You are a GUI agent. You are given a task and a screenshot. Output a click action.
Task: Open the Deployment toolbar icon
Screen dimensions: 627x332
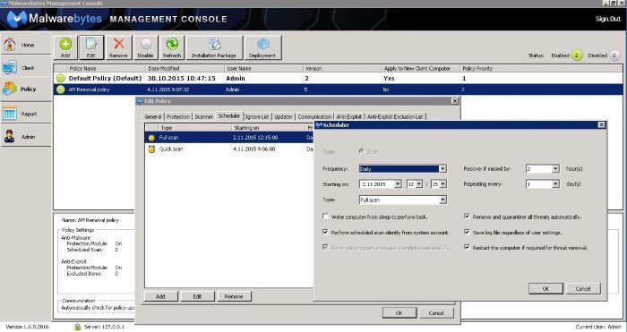click(262, 44)
